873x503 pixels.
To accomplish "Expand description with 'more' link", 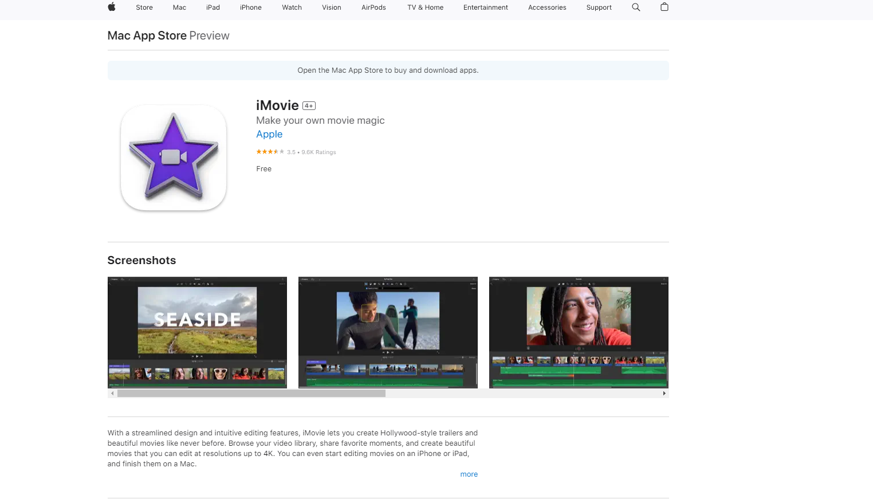I will 469,474.
